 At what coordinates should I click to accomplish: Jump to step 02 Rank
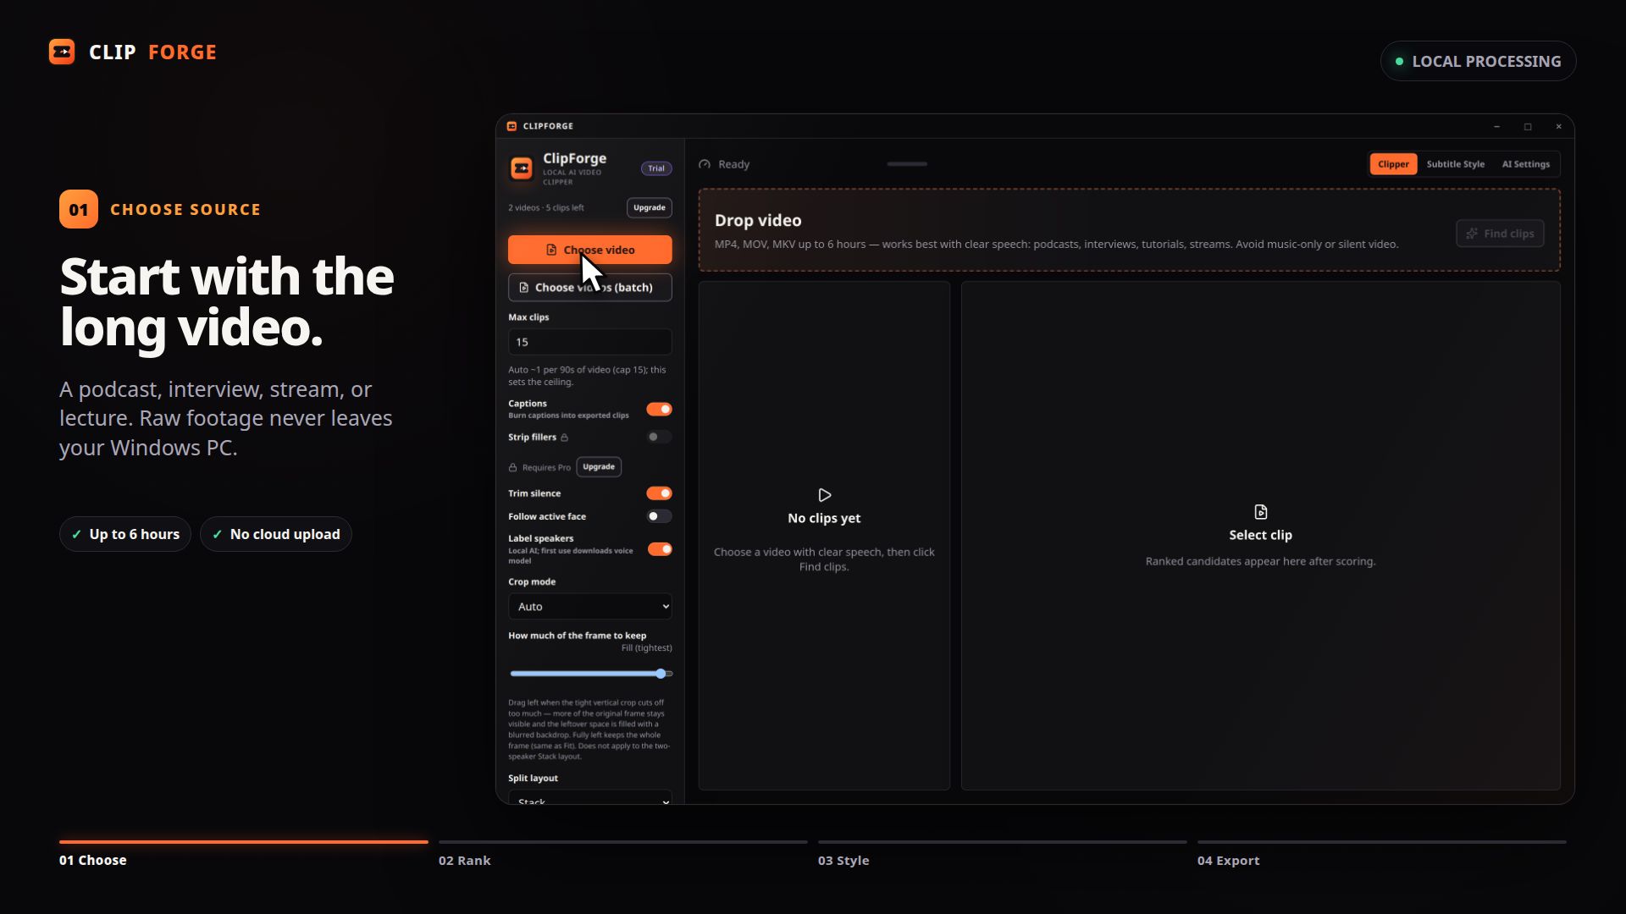pyautogui.click(x=623, y=855)
